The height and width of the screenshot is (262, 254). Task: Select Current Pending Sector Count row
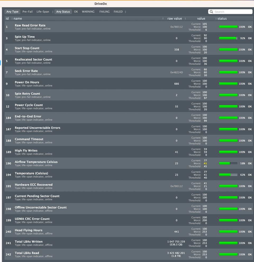click(129, 197)
